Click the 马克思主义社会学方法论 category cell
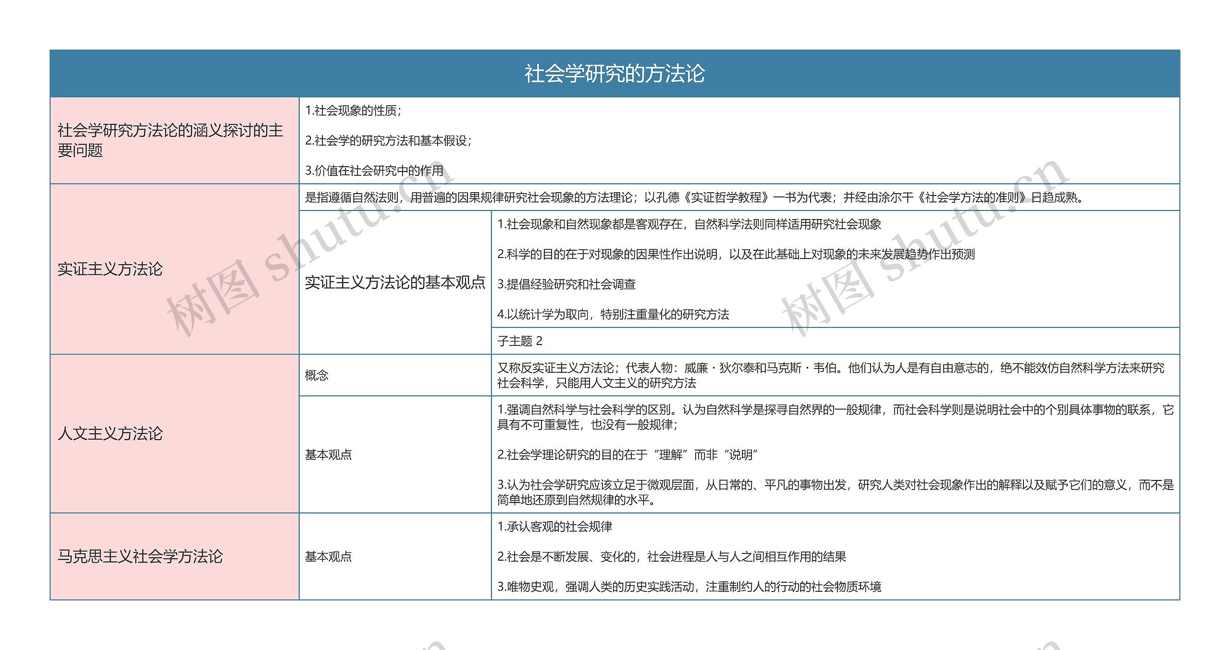The image size is (1230, 650). (174, 556)
